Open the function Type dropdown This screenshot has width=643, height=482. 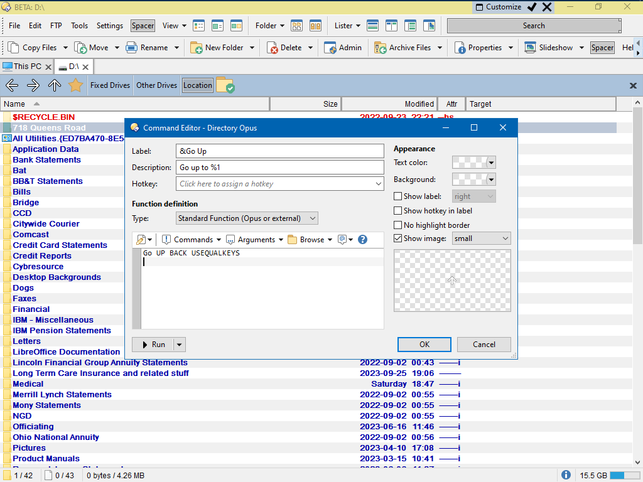247,218
